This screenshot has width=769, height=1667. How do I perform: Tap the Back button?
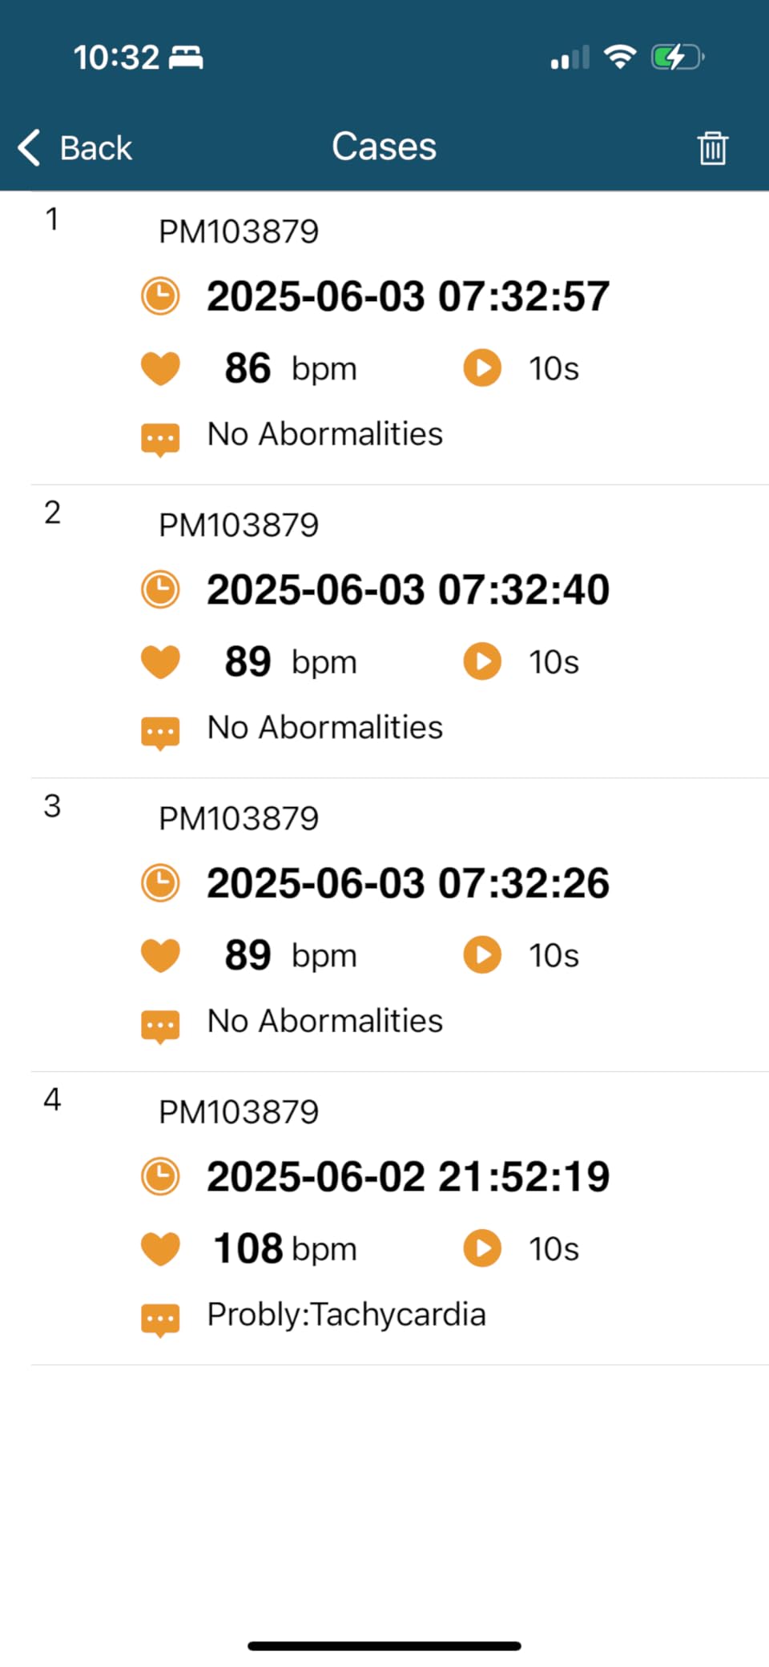(76, 148)
